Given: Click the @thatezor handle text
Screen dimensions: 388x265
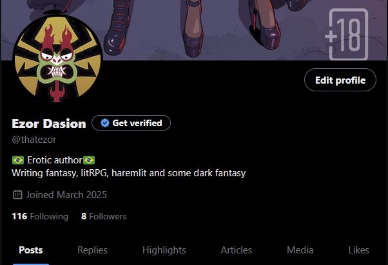Looking at the screenshot, I should click(34, 140).
